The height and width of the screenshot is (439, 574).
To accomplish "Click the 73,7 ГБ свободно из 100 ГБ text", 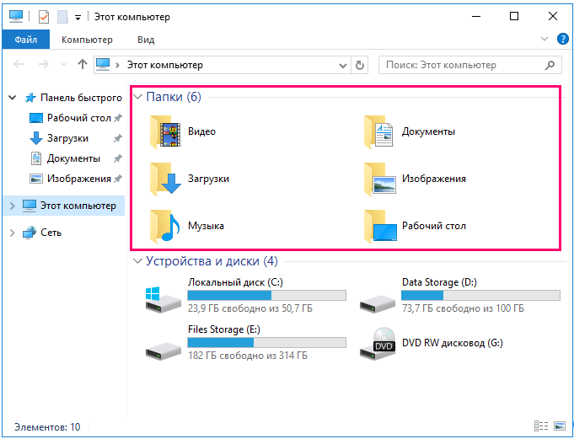I will point(463,308).
